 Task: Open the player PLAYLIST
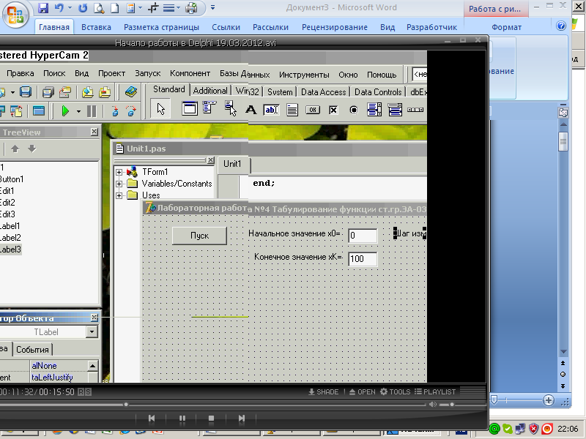(435, 391)
